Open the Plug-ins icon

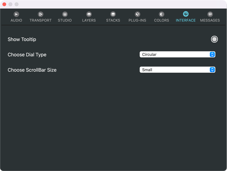(137, 14)
